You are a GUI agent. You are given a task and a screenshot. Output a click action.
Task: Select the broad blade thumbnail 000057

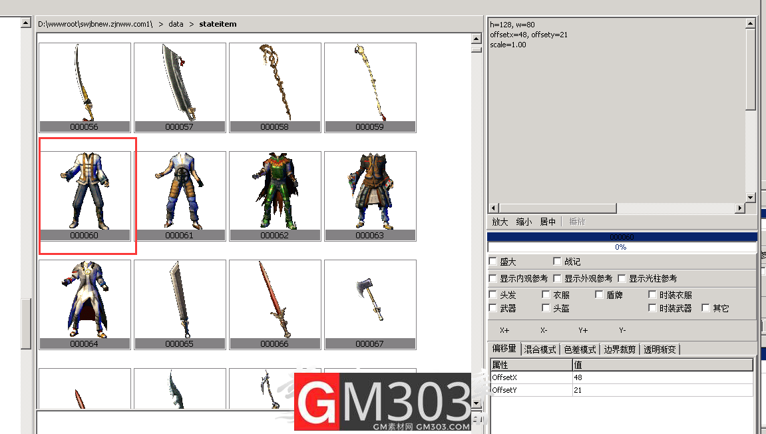[x=180, y=87]
